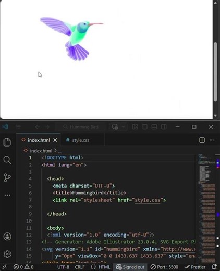Change the UTF-8 file encoding
This screenshot has height=271, width=220.
[63, 267]
